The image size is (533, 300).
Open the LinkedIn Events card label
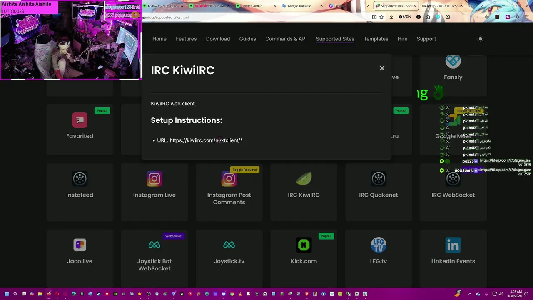pos(453,261)
